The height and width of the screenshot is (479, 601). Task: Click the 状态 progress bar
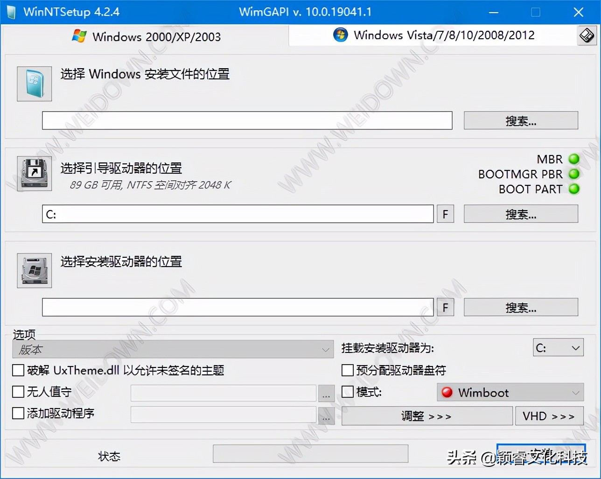coord(310,453)
